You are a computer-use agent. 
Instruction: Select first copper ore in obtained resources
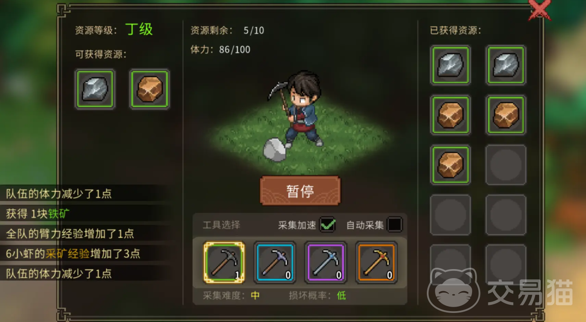click(451, 115)
